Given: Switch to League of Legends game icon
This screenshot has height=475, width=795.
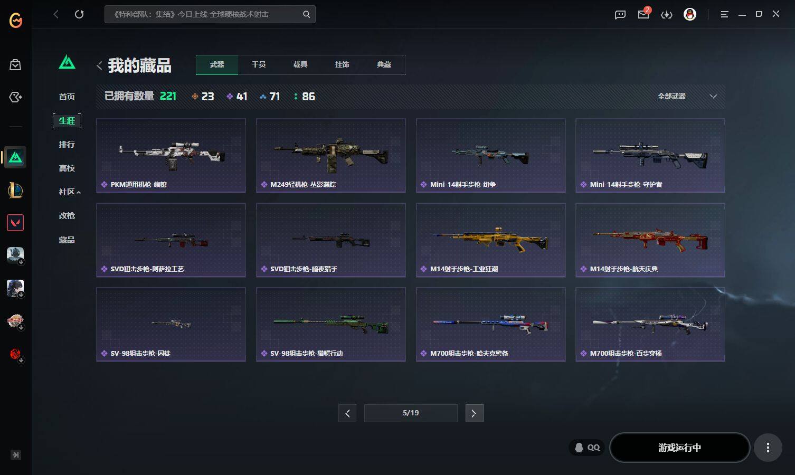Looking at the screenshot, I should coord(15,190).
